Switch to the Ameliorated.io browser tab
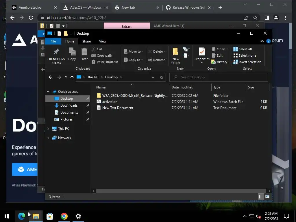The image size is (296, 222). click(x=34, y=8)
